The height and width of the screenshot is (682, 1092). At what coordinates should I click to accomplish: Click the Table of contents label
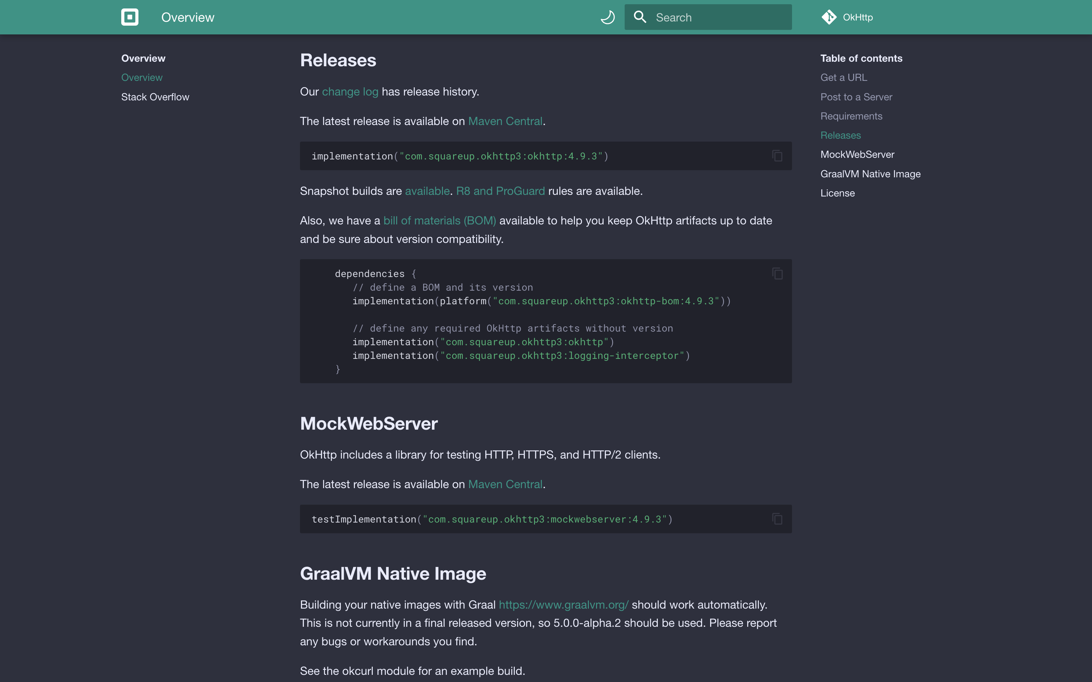click(861, 58)
